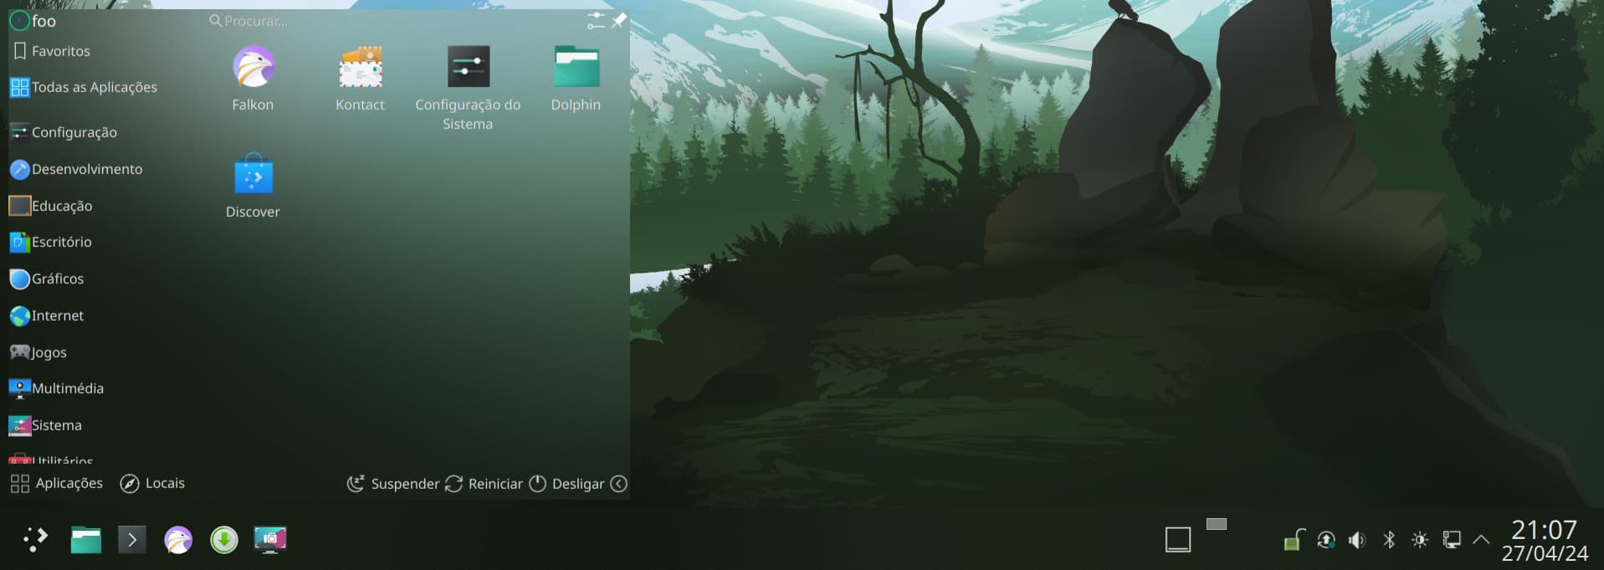Launch Dolphin file manager in the menu

tap(576, 80)
